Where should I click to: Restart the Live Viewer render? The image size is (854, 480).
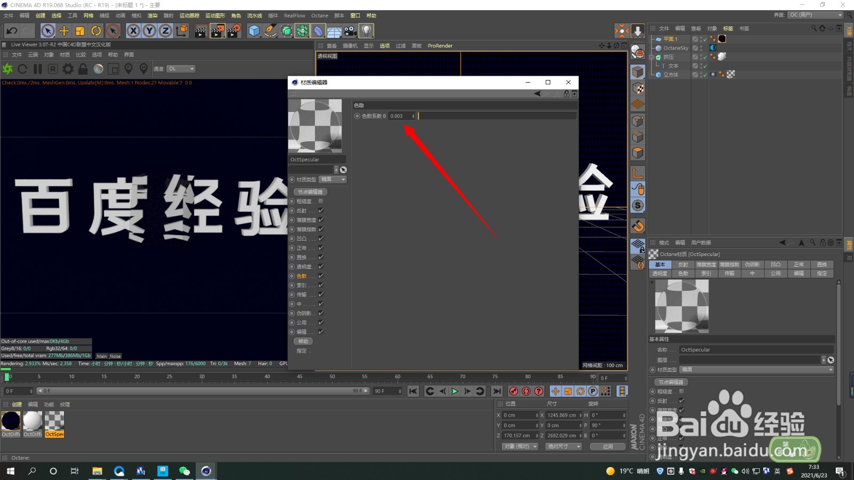22,69
